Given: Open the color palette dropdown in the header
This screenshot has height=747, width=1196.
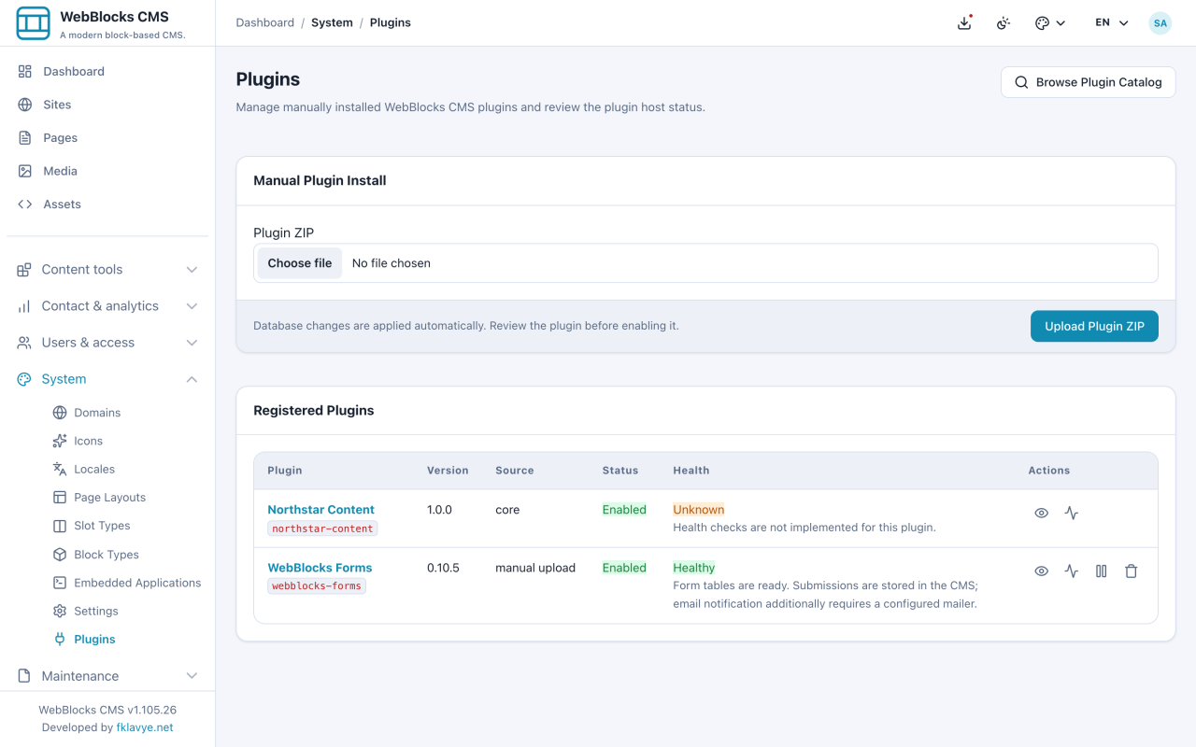Looking at the screenshot, I should (x=1050, y=22).
